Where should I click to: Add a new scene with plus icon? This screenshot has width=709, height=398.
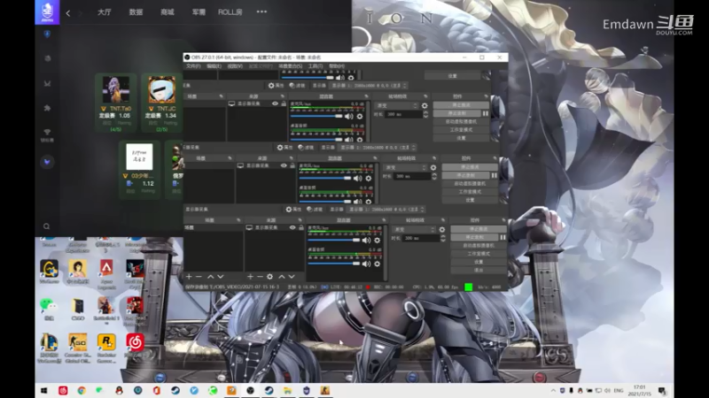tap(189, 277)
